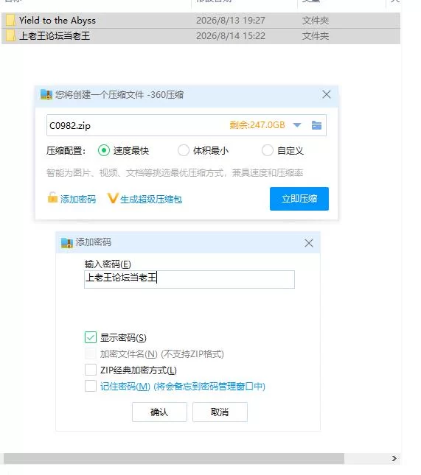Click the orange V super-compress icon
Screen dimensions: 421x475
click(x=112, y=198)
